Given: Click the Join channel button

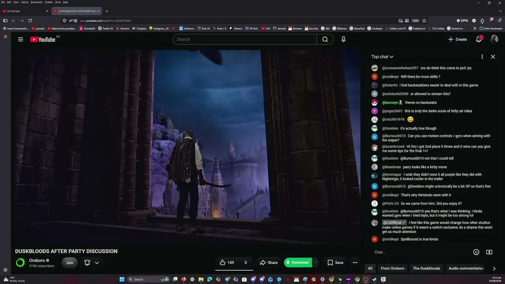Looking at the screenshot, I should (x=69, y=263).
